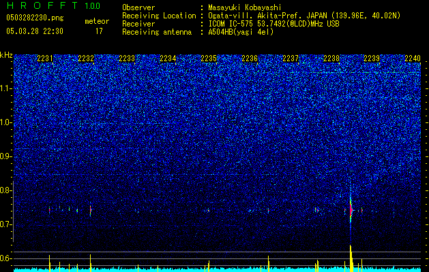
Task: Click the meteor count value 17
Action: (x=99, y=31)
